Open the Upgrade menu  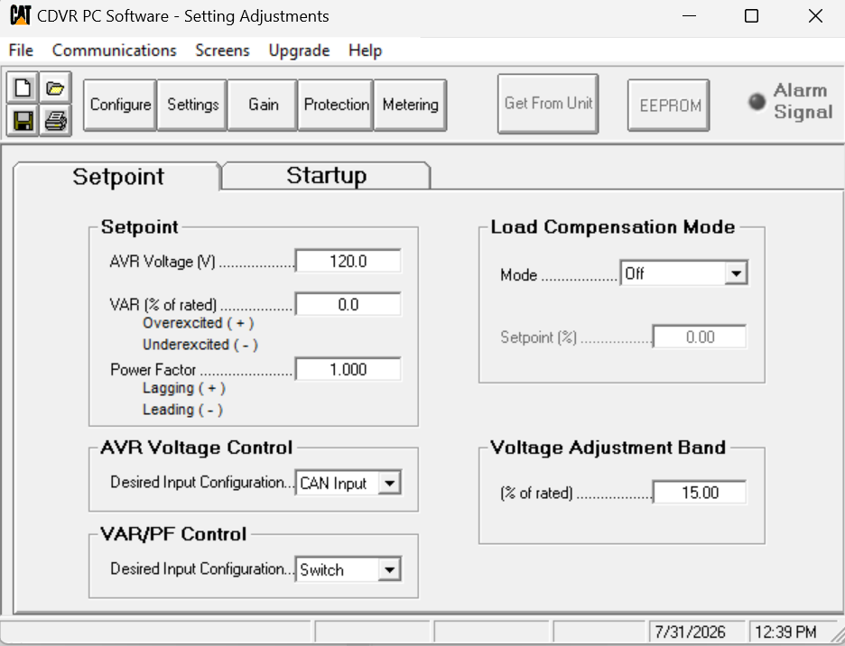pyautogui.click(x=299, y=51)
